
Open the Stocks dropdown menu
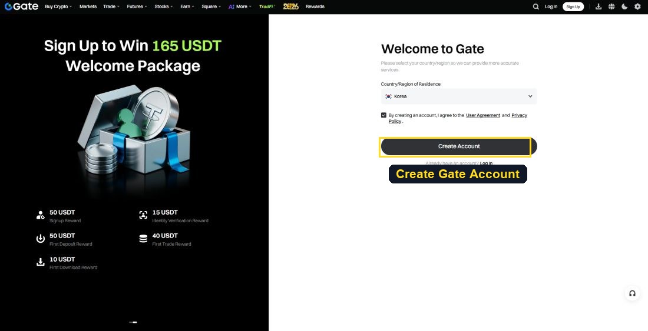164,6
